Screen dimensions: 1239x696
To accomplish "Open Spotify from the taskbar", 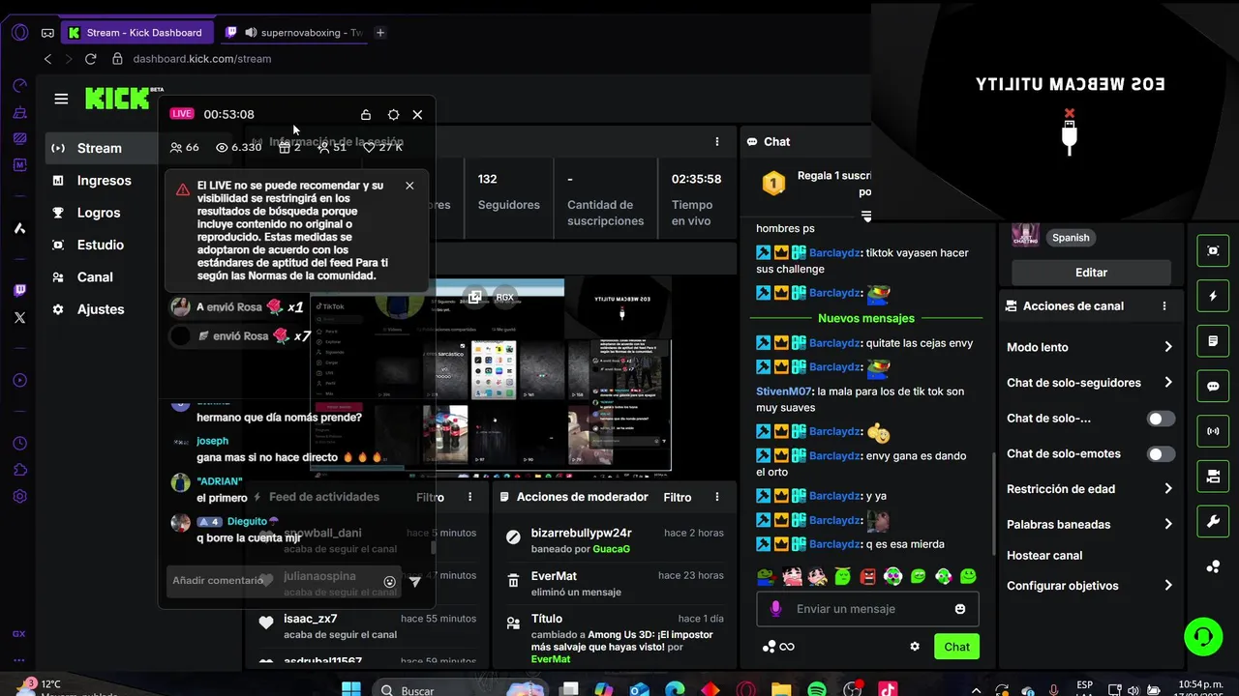I will click(x=816, y=689).
